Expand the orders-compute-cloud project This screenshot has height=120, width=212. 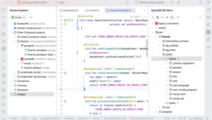tap(15, 37)
